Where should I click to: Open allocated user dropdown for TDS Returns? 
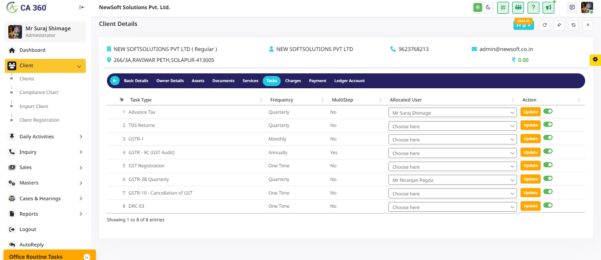point(452,126)
